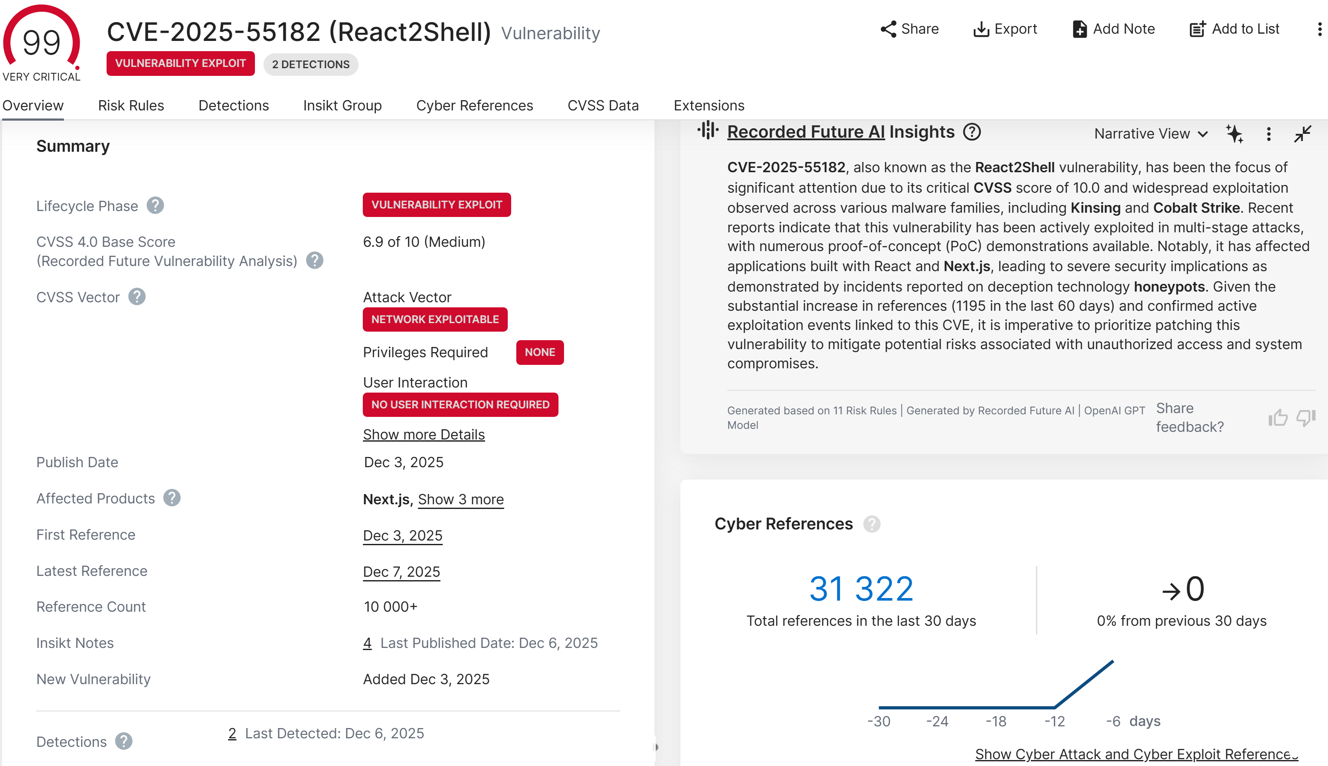
Task: Open the Latest Reference Dec 7, 2025 link
Action: pos(402,572)
